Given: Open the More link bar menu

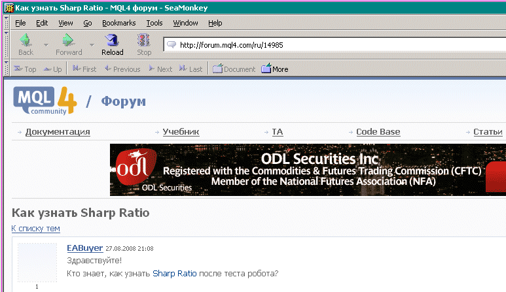Looking at the screenshot, I should pyautogui.click(x=275, y=69).
